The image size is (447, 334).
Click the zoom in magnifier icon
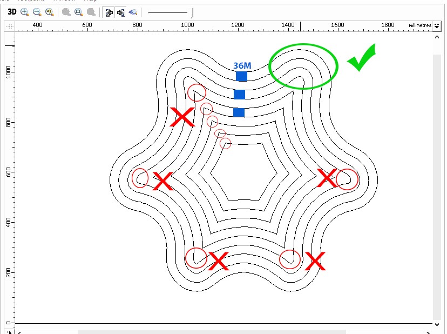[x=25, y=12]
